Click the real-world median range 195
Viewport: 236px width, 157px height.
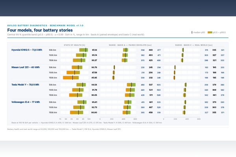click(x=214, y=68)
